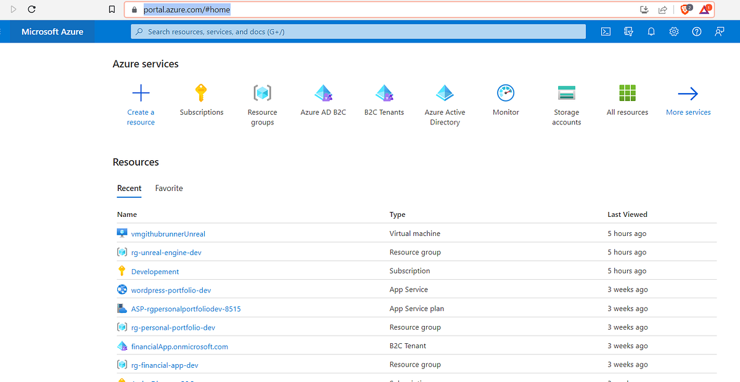Image resolution: width=740 pixels, height=382 pixels.
Task: Open the browser share menu
Action: click(662, 9)
